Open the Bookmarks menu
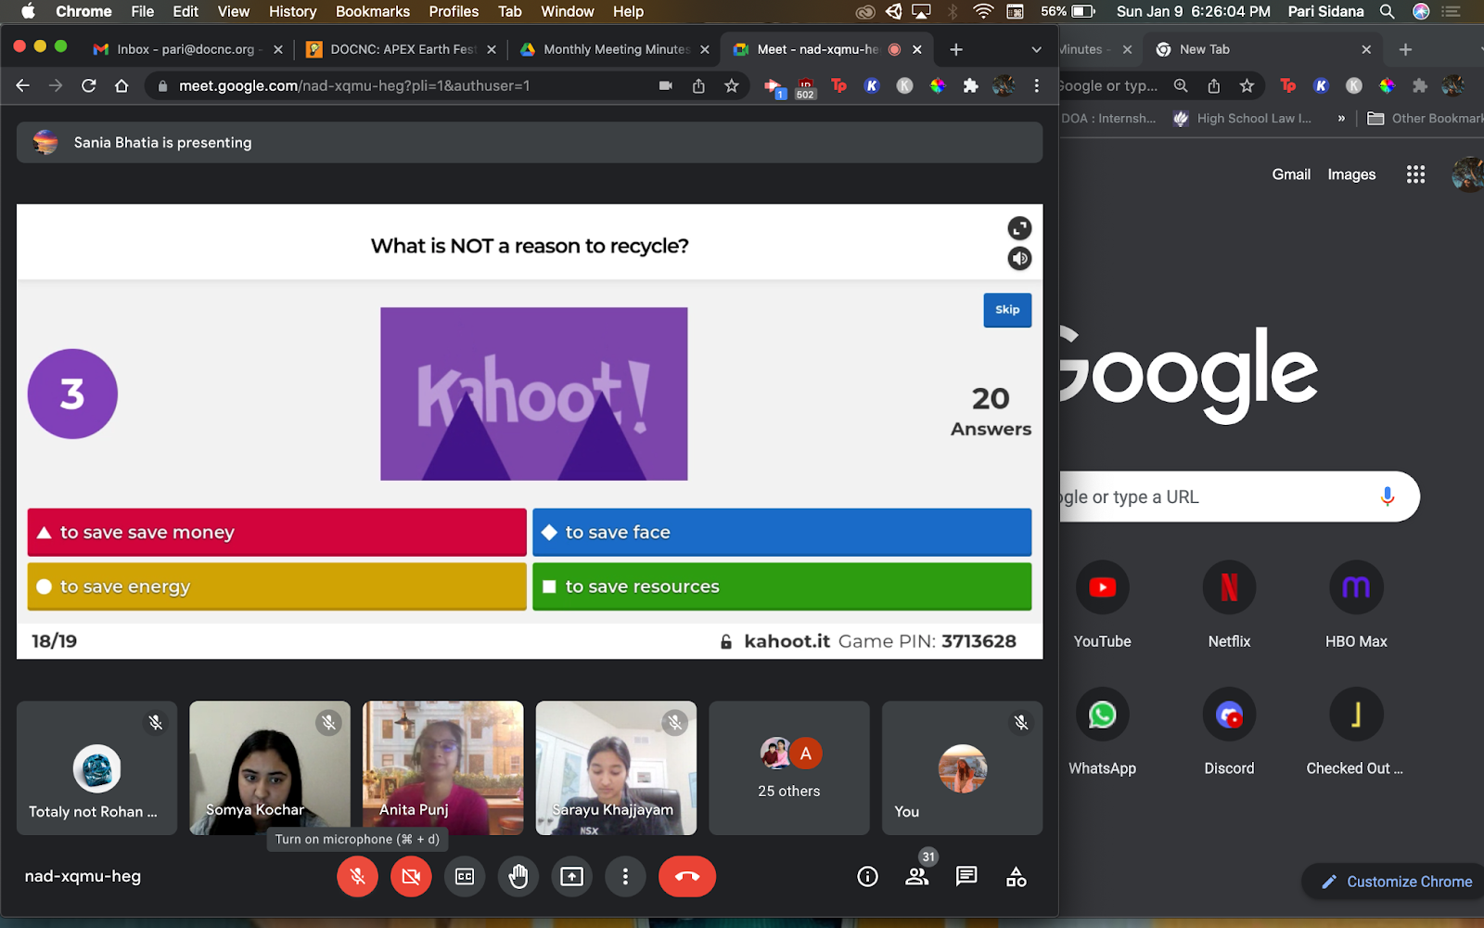Screen dimensions: 1484x928 [x=373, y=11]
